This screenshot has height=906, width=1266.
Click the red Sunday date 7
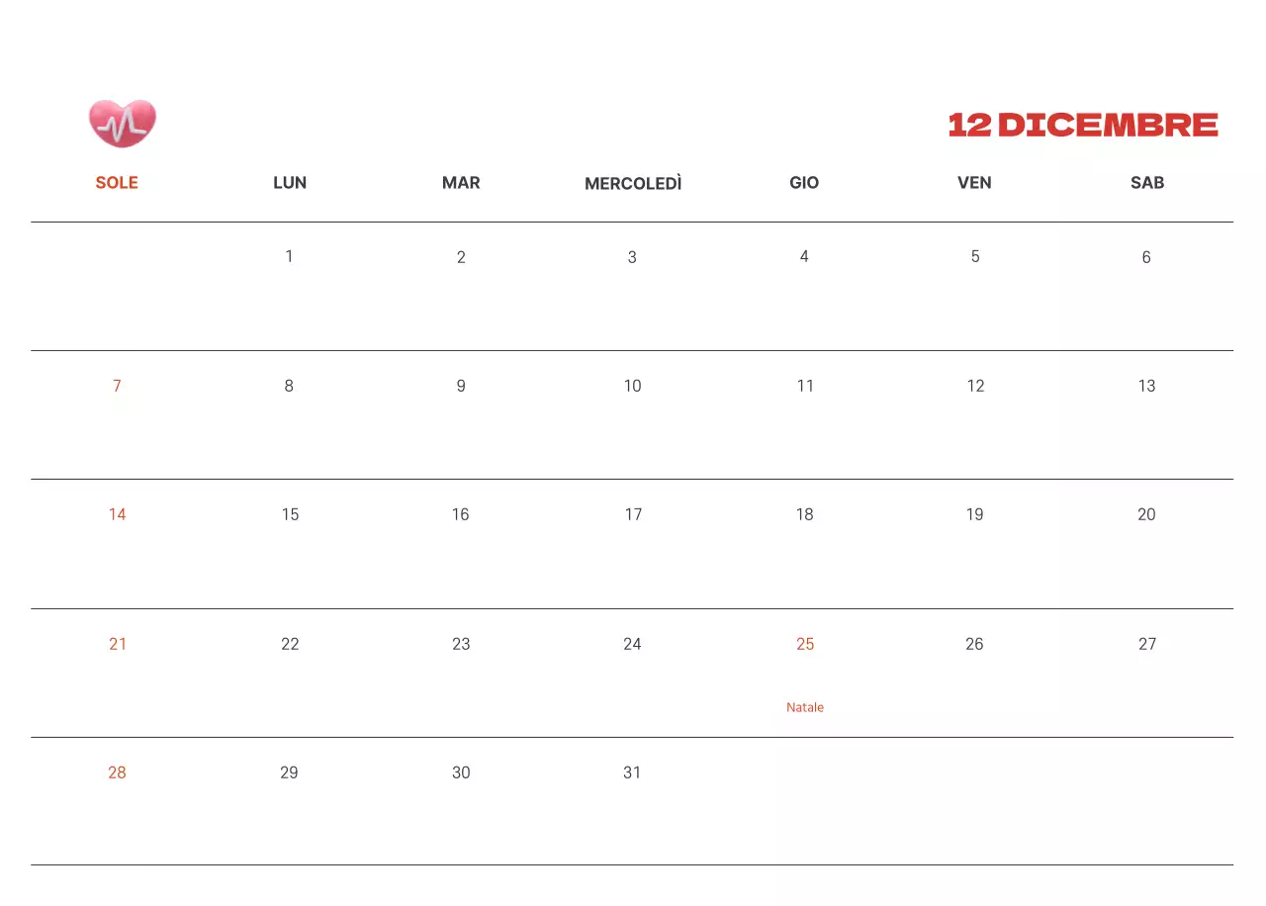[117, 386]
